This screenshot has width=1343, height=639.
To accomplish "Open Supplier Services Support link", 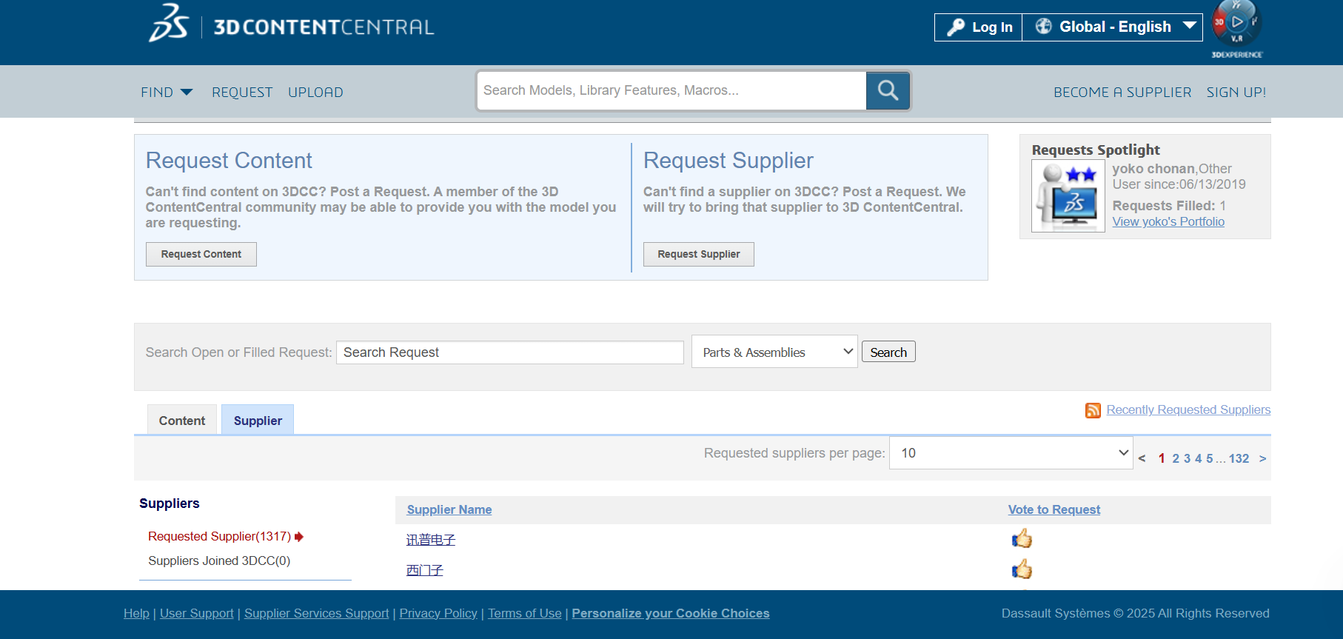I will [x=317, y=613].
